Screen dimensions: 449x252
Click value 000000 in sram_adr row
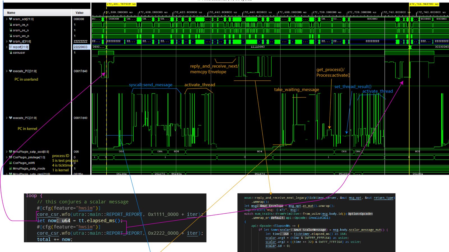pos(79,19)
